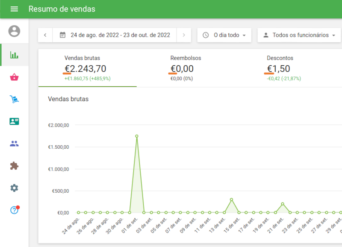Viewport: 342px width, 247px height.
Task: Expand the next period chevron arrow
Action: tap(183, 35)
